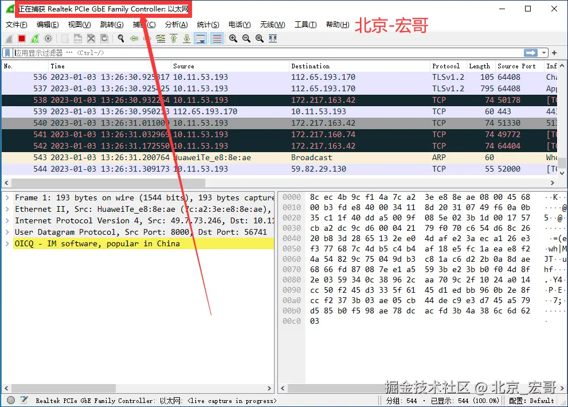Image resolution: width=568 pixels, height=407 pixels.
Task: Click the expert information circle in the status bar
Action: [11, 400]
